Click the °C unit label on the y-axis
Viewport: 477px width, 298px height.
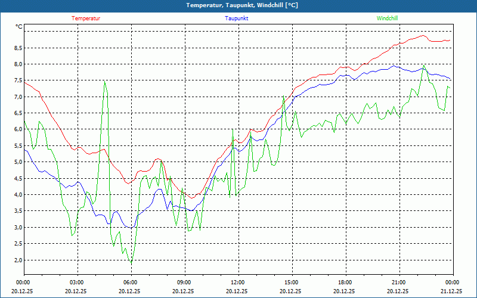(19, 27)
